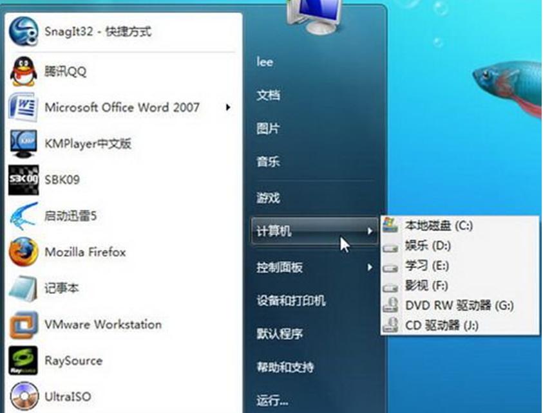
Task: Open the lee user folder
Action: pyautogui.click(x=265, y=62)
